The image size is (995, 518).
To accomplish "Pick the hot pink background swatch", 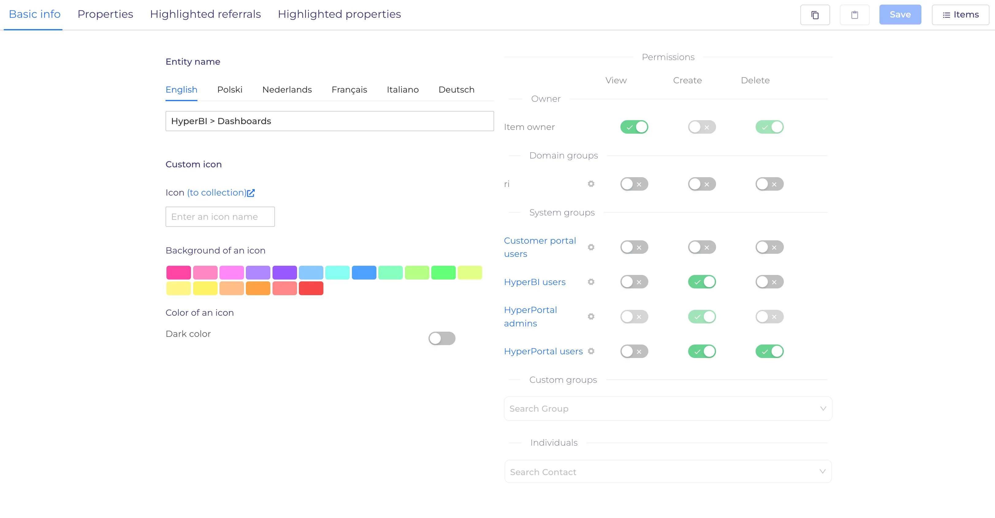I will click(178, 273).
